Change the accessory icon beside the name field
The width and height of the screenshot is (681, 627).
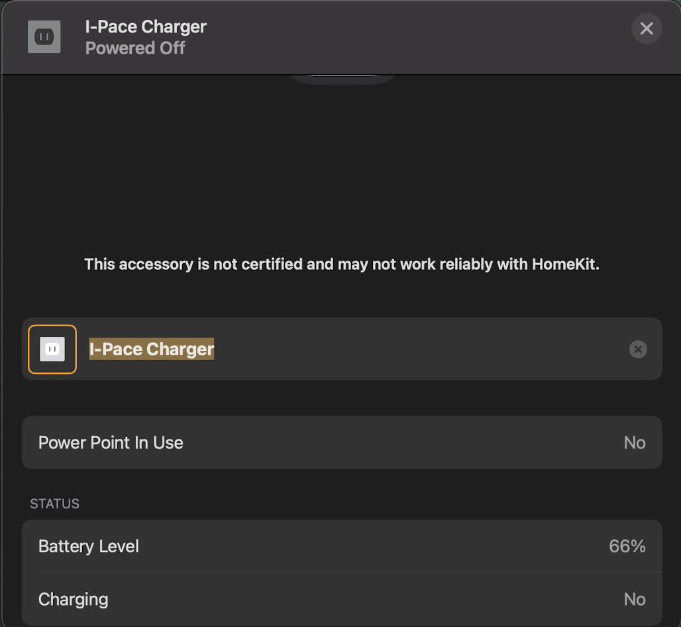[52, 349]
